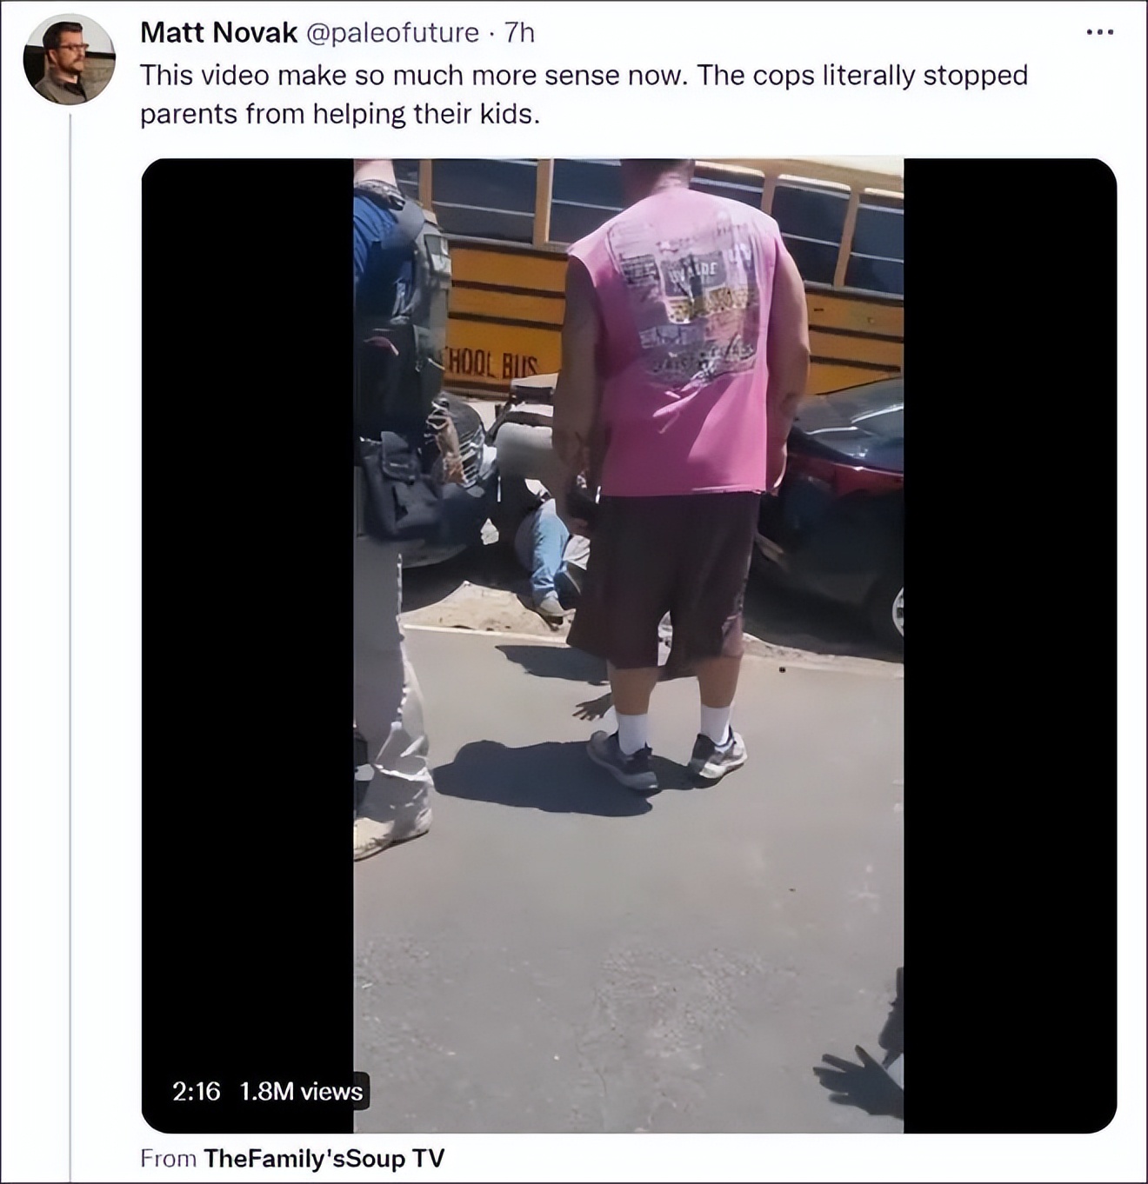Image resolution: width=1148 pixels, height=1184 pixels.
Task: Click the "From" label under the video
Action: [x=169, y=1158]
